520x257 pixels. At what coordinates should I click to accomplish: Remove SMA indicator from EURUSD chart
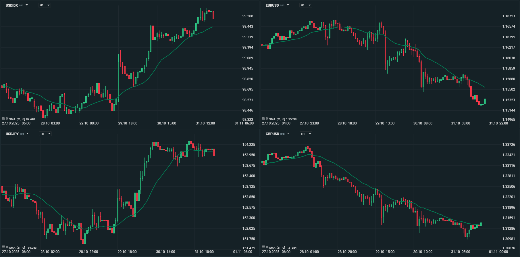click(267, 118)
